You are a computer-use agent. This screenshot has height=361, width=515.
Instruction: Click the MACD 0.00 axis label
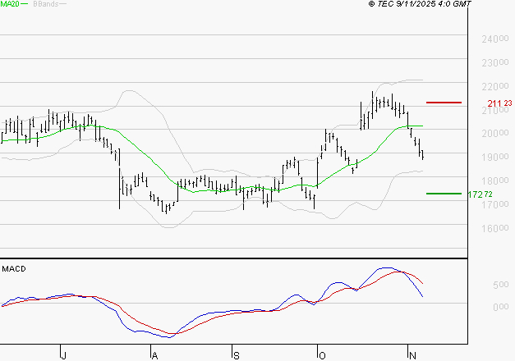[x=501, y=307]
